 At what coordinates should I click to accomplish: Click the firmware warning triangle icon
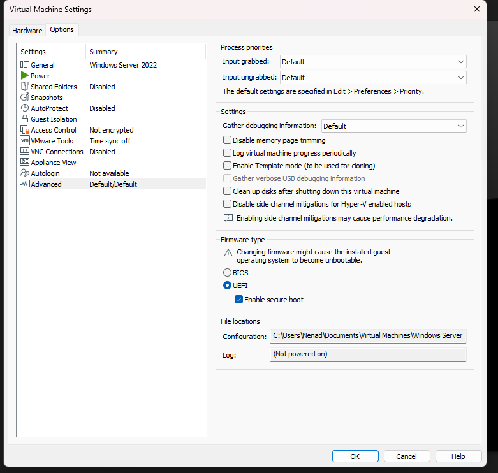pos(228,252)
